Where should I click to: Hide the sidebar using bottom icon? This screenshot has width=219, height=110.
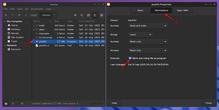22,104
